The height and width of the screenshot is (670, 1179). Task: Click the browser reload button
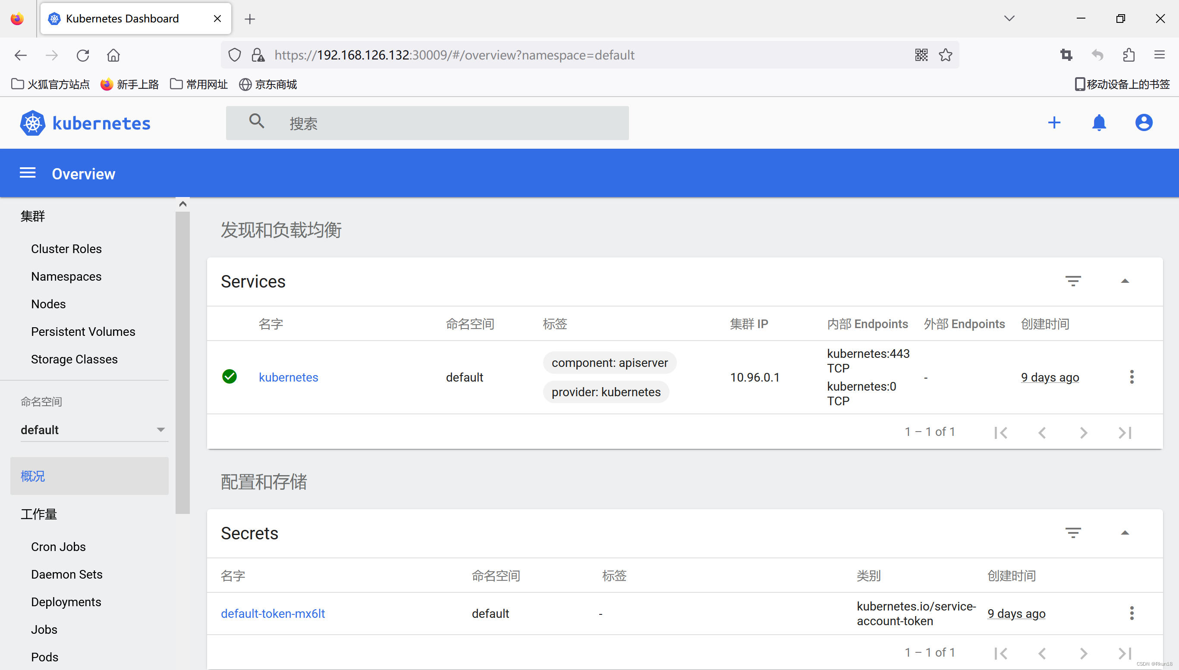(x=82, y=55)
